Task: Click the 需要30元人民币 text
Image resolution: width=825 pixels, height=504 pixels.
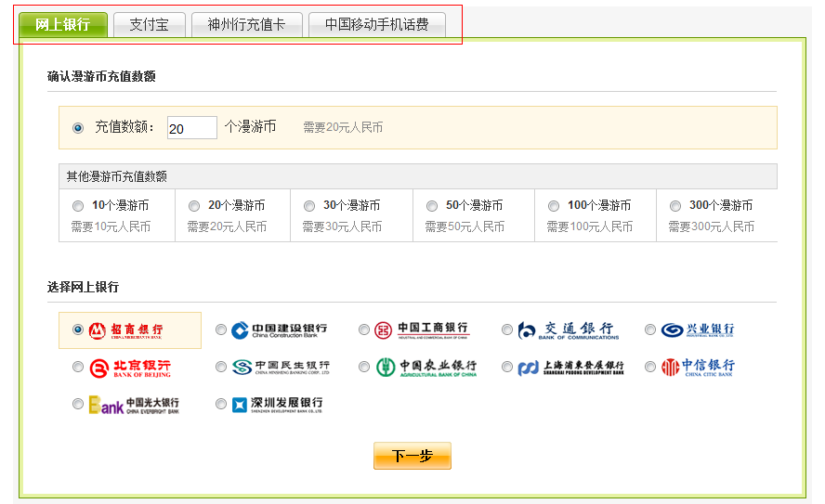Action: click(342, 226)
